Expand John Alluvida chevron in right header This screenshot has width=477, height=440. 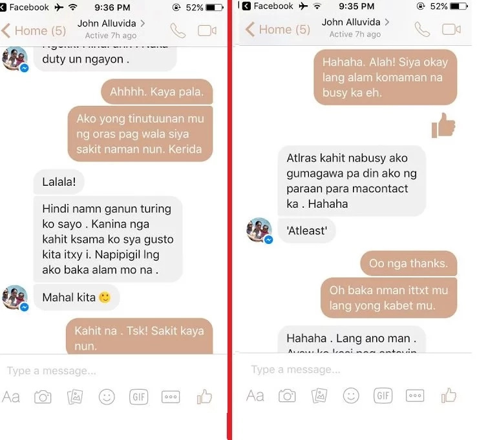click(387, 22)
